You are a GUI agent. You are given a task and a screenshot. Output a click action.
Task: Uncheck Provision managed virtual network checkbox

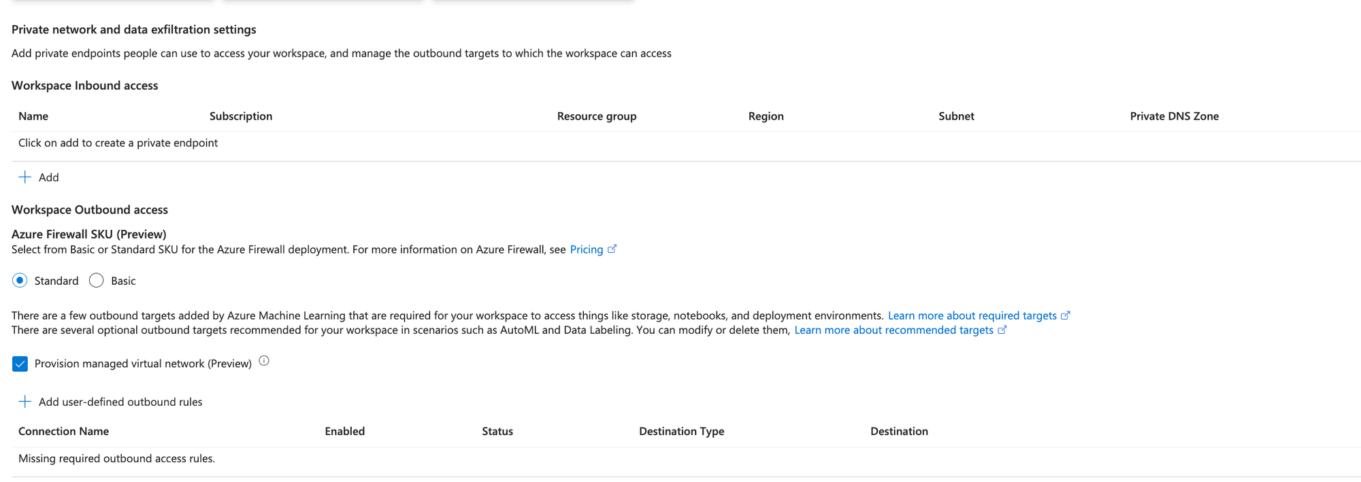coord(20,364)
